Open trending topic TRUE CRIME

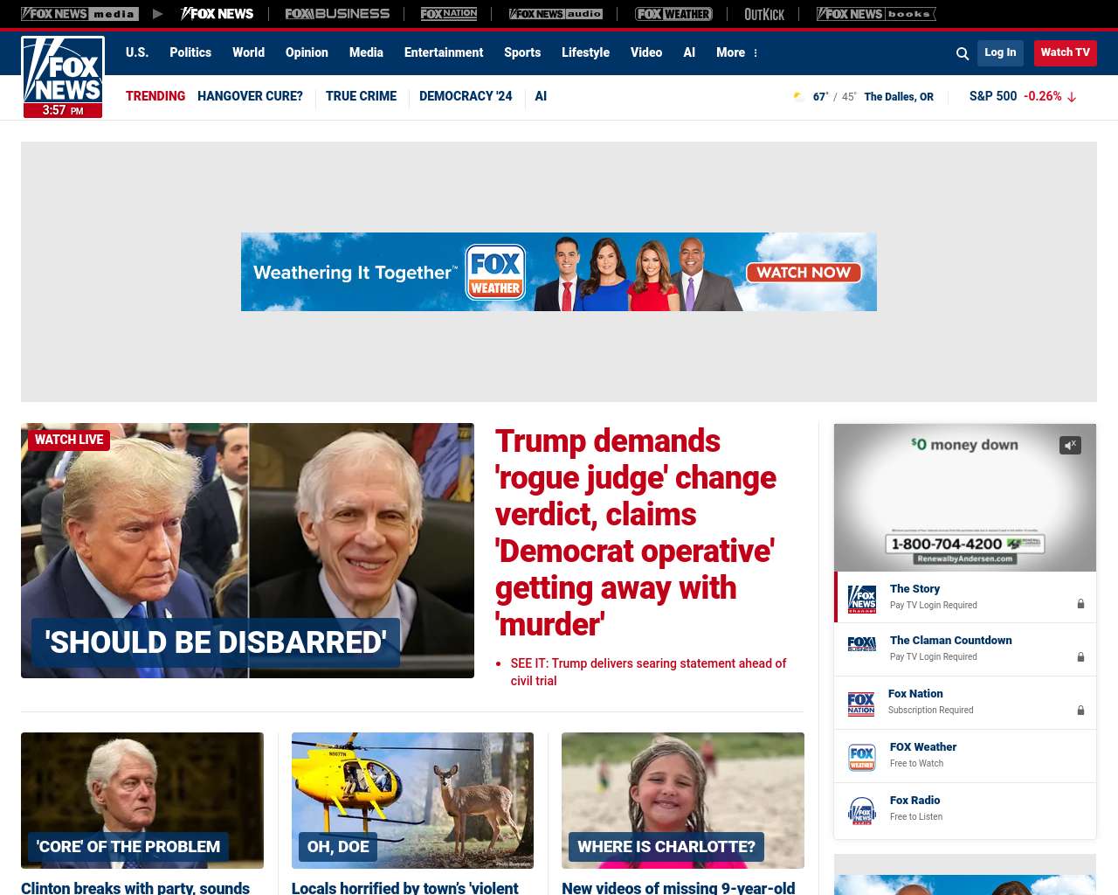coord(361,96)
